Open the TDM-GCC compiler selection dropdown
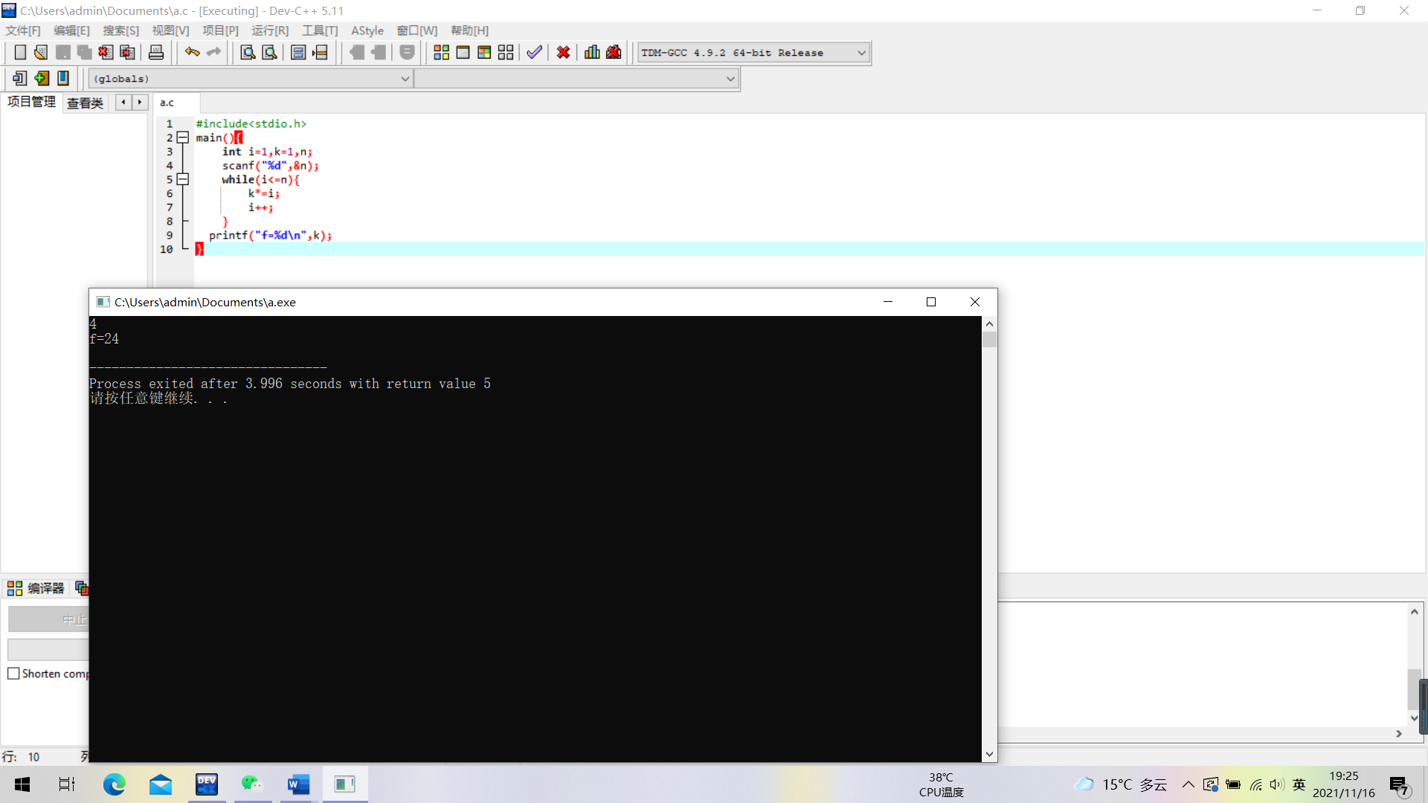 861,53
